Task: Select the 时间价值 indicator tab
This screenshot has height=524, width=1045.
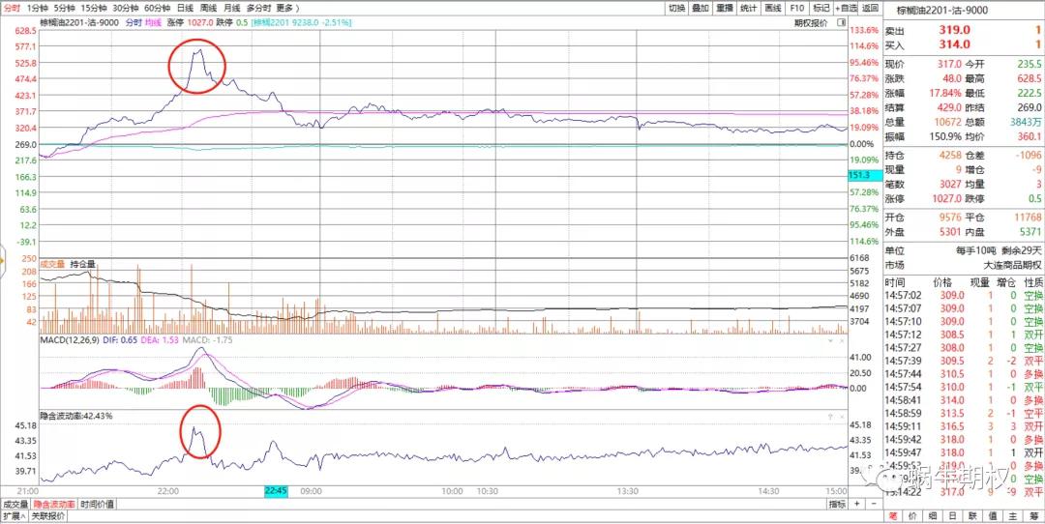Action: tap(96, 504)
